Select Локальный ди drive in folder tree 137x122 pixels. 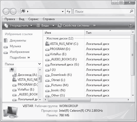click(x=25, y=99)
